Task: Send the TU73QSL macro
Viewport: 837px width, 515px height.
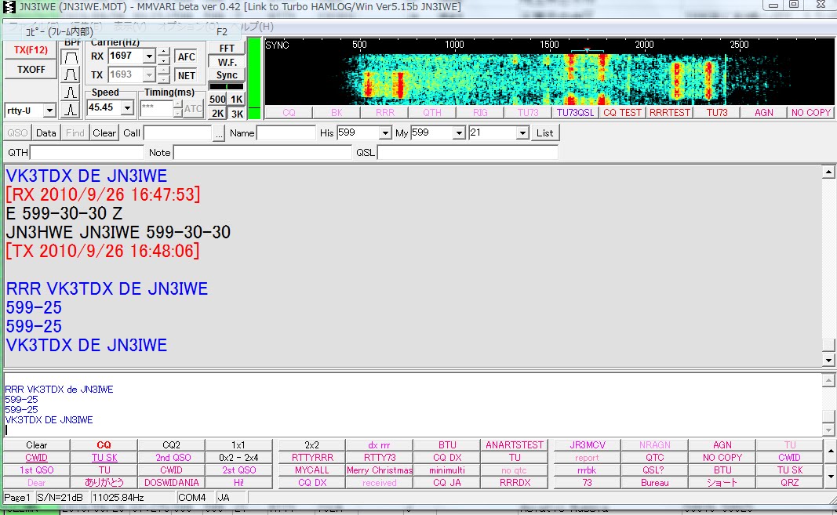Action: (576, 113)
